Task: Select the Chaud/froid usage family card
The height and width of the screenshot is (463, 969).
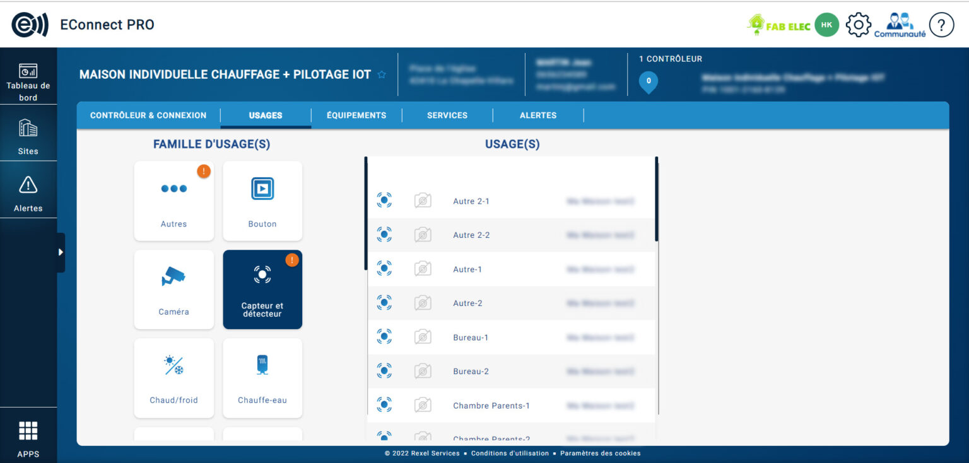Action: tap(174, 378)
